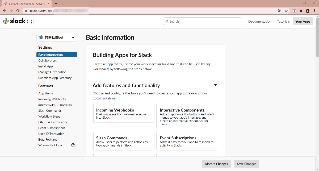
Task: Open Beta Features page
Action: 48,140
